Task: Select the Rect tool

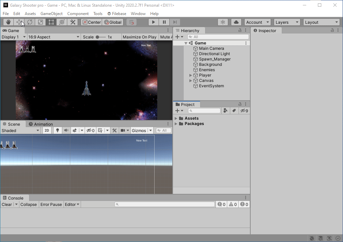Action: 51,22
